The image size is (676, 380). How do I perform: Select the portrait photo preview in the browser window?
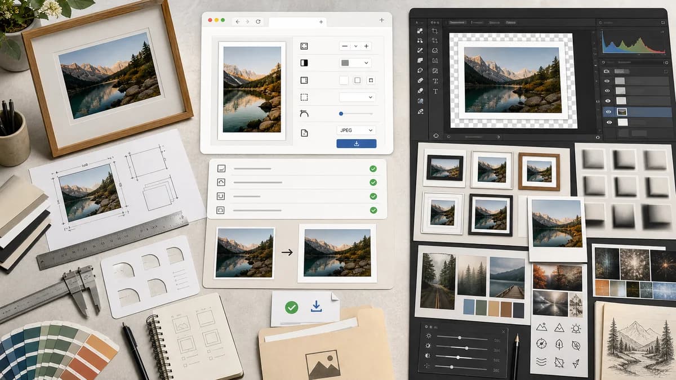(x=252, y=90)
